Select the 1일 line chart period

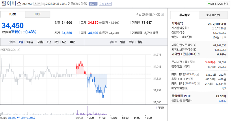(x=21, y=42)
